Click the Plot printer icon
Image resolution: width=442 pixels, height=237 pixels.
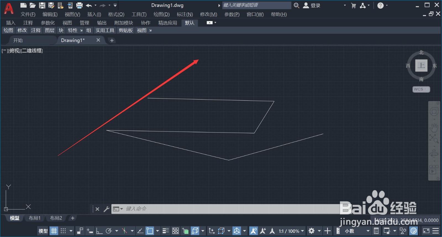[x=79, y=5]
